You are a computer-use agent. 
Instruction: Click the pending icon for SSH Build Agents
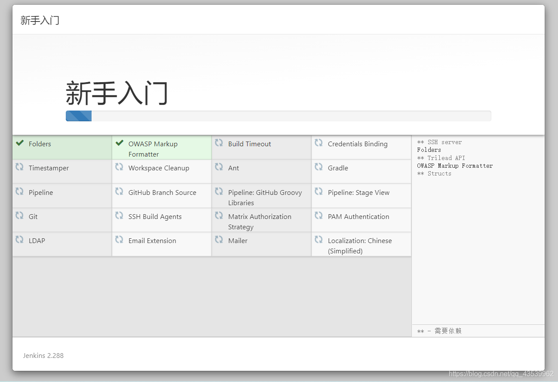pyautogui.click(x=119, y=216)
